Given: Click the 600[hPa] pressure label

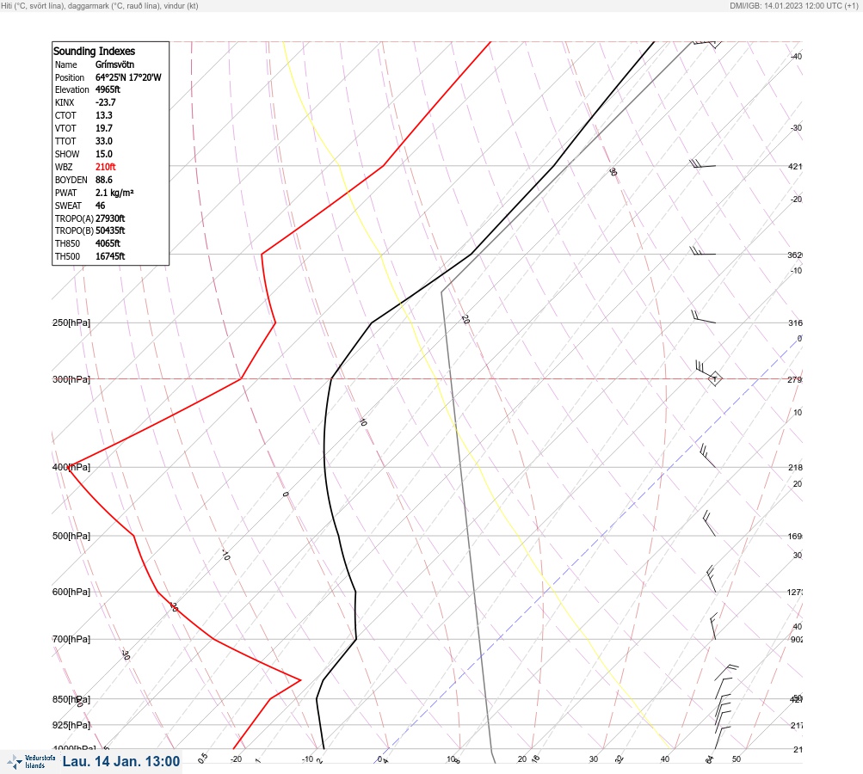Looking at the screenshot, I should pyautogui.click(x=71, y=592).
